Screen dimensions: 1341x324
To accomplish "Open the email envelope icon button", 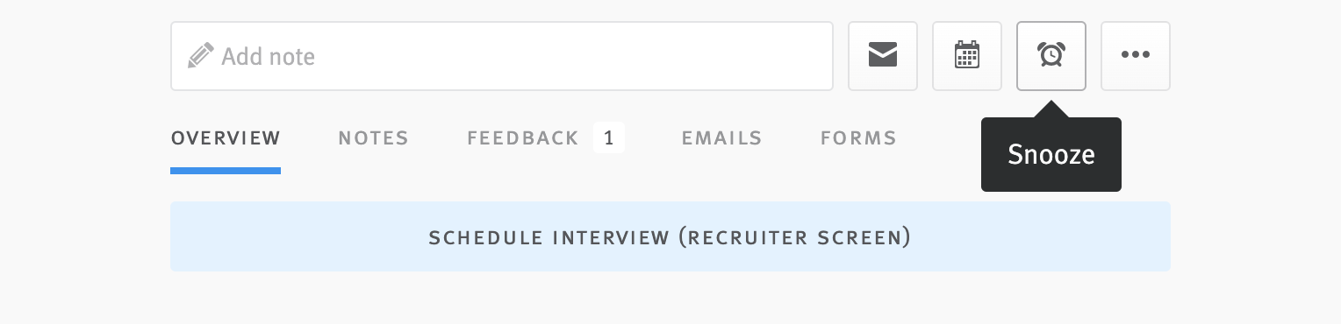I will point(883,56).
